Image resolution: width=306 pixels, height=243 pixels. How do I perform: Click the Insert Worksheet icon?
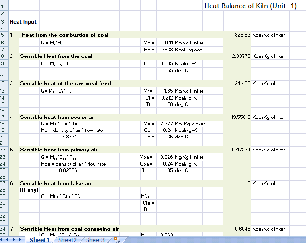click(117, 240)
